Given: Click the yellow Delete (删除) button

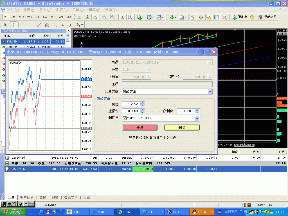Looking at the screenshot, I should click(182, 127).
